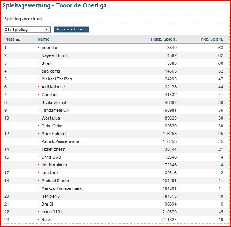Sort by the Platz column header
Viewport: 231px width, 227px height.
pyautogui.click(x=9, y=39)
